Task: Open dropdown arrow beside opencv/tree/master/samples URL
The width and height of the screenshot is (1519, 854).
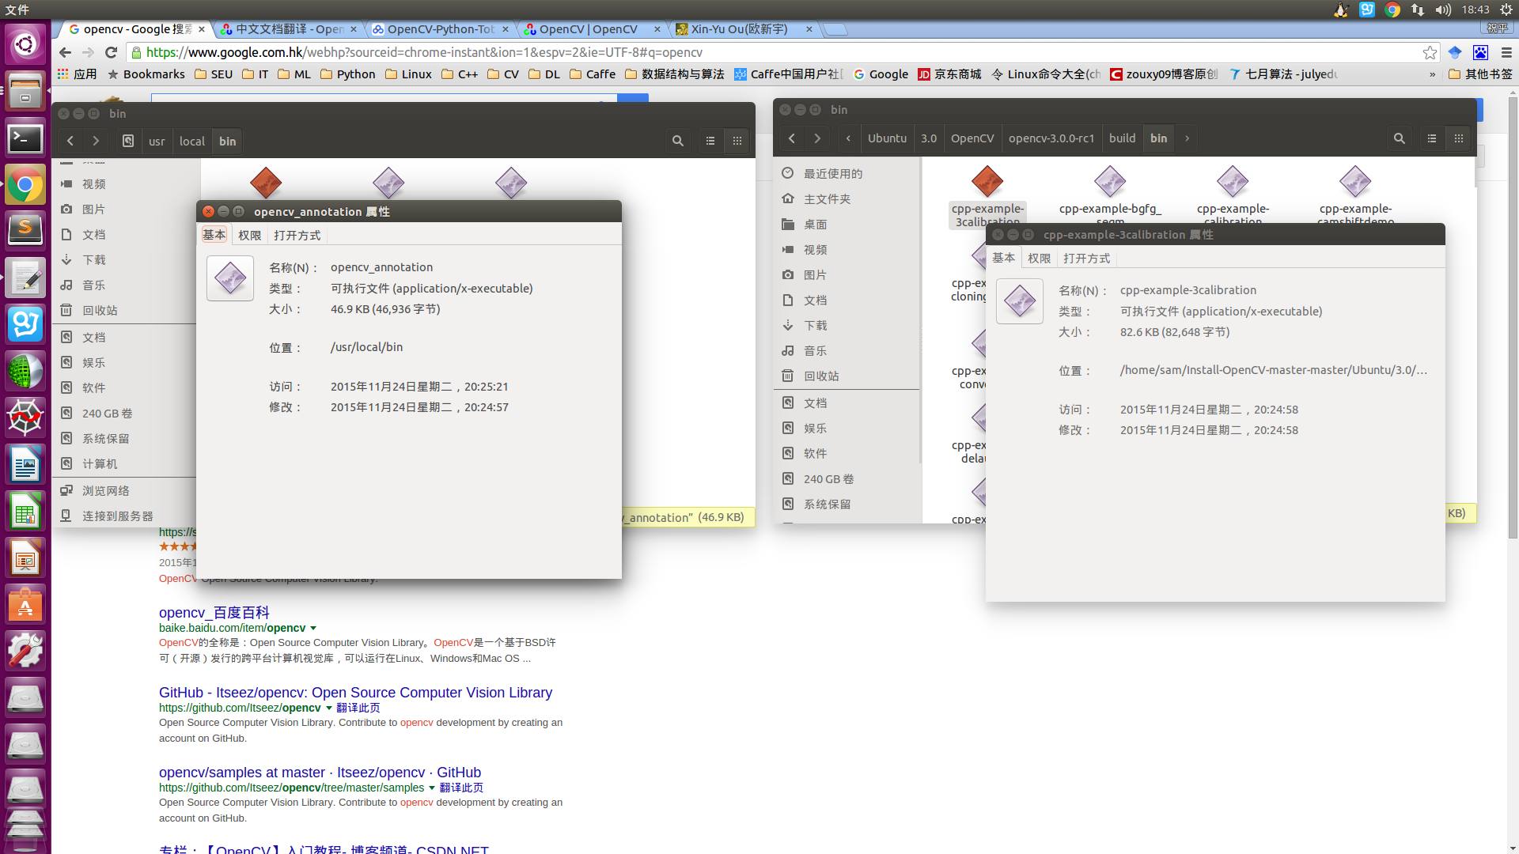Action: 432,788
